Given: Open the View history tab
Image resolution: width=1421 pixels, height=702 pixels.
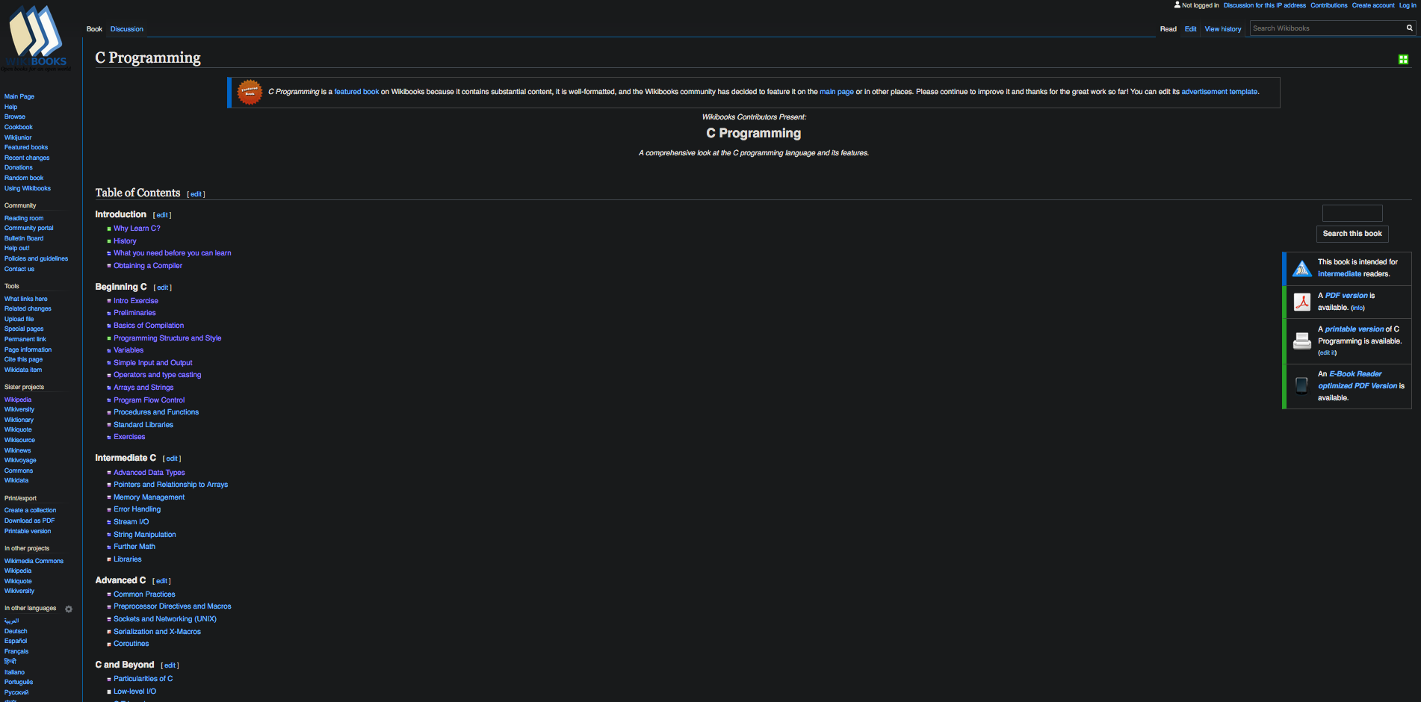Looking at the screenshot, I should point(1223,29).
